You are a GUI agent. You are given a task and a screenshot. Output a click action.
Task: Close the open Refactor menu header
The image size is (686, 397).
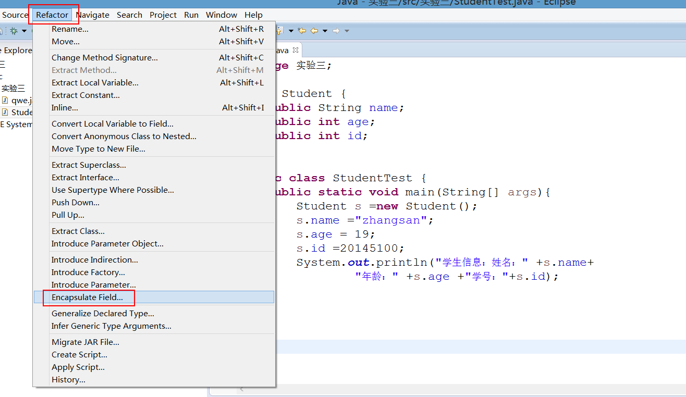[x=52, y=15]
